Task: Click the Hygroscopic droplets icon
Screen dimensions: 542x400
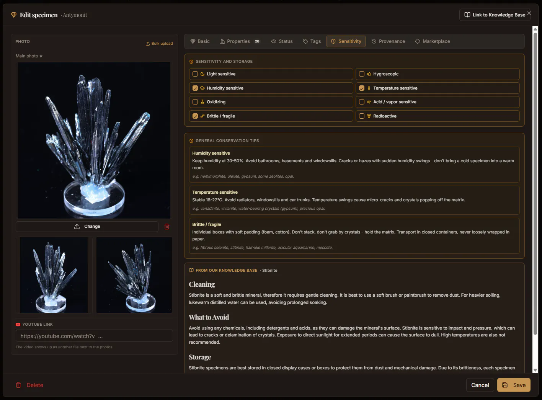Action: (369, 74)
